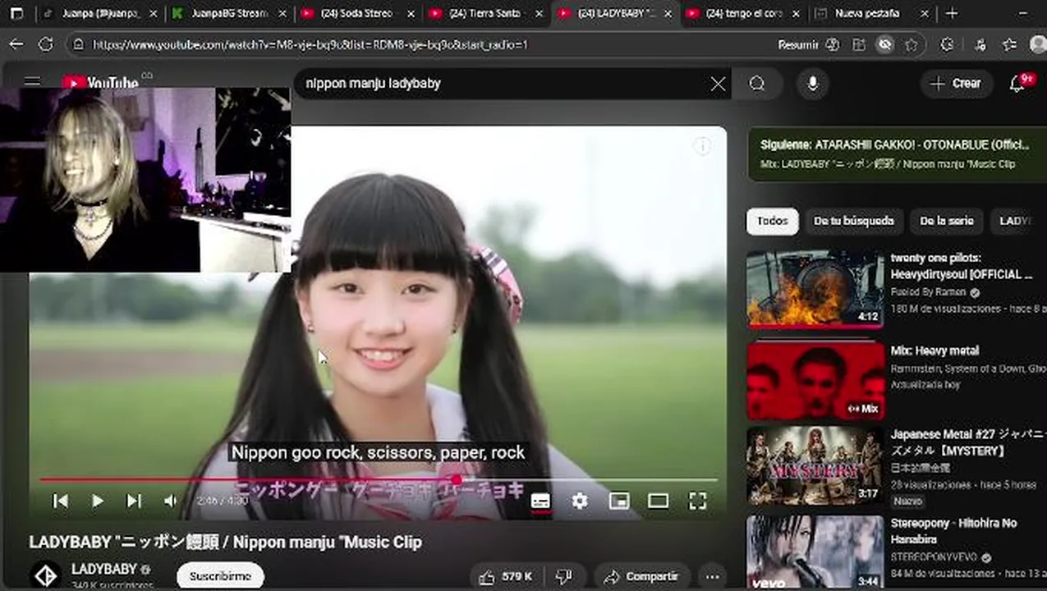
Task: Toggle the tracking prevention eye icon
Action: (884, 45)
